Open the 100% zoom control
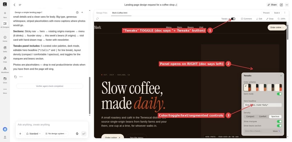This screenshot has height=142, width=292. [281, 19]
